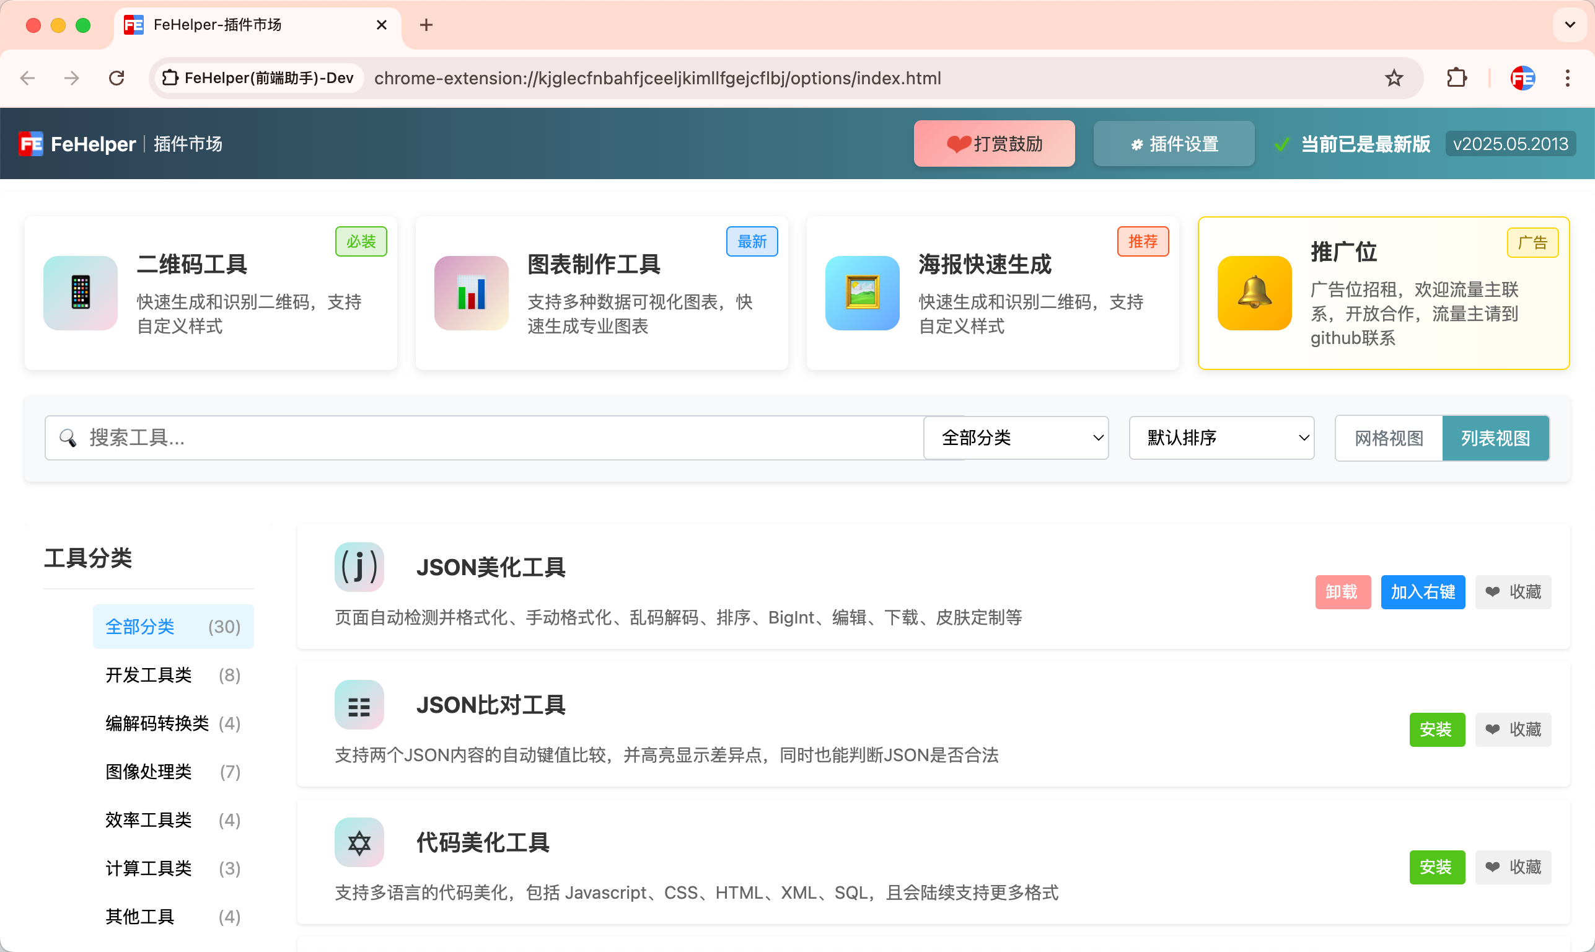
Task: Click the version badge v2025.05.2013
Action: coord(1510,144)
